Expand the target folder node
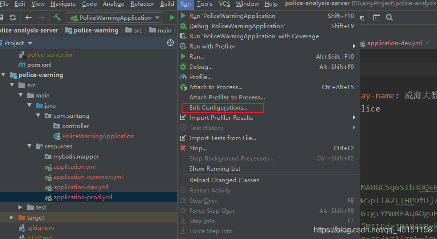The height and width of the screenshot is (239, 437). pos(12,217)
